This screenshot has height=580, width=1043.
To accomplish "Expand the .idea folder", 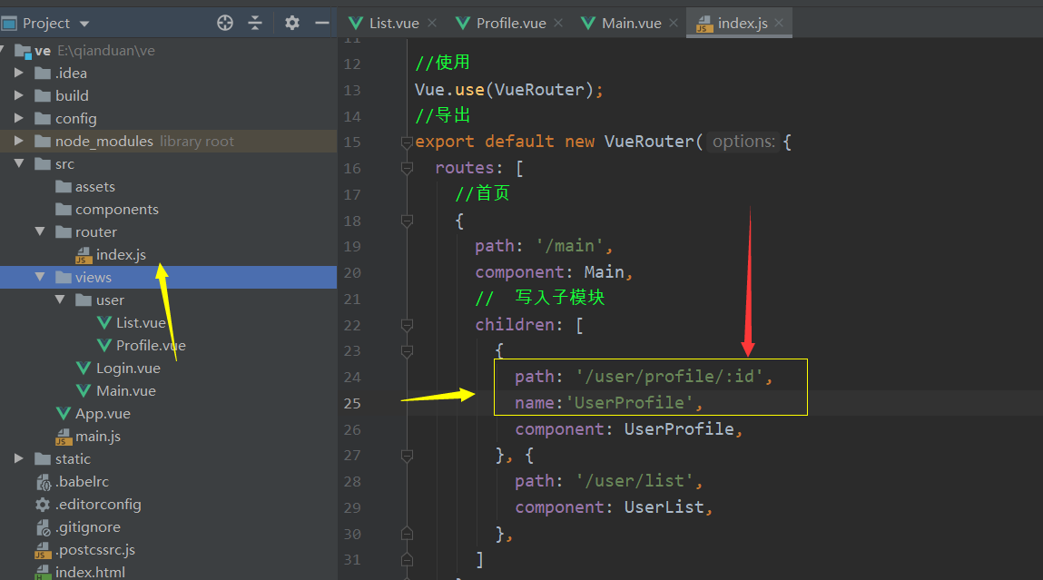I will 19,74.
